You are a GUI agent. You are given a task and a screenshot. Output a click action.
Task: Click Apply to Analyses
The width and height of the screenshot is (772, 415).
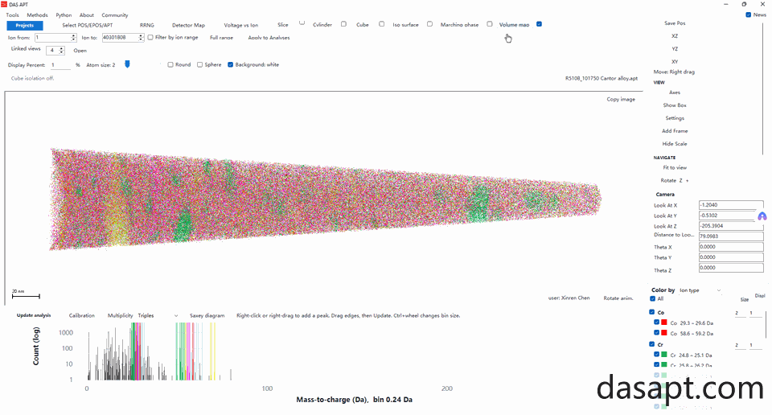pyautogui.click(x=269, y=38)
